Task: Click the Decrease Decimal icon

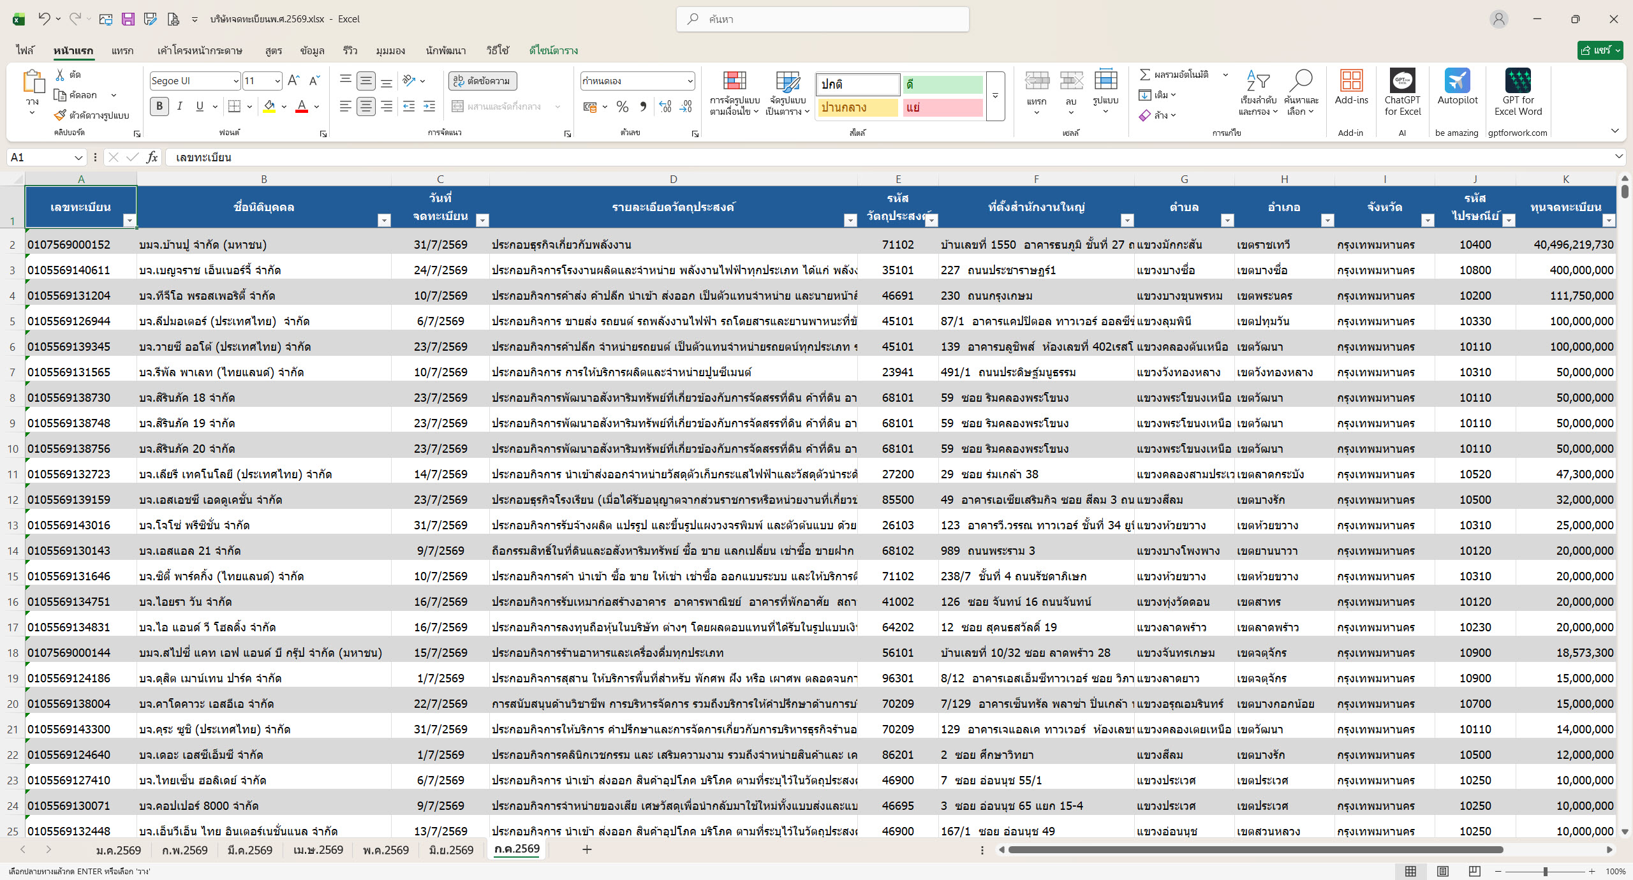Action: (686, 106)
